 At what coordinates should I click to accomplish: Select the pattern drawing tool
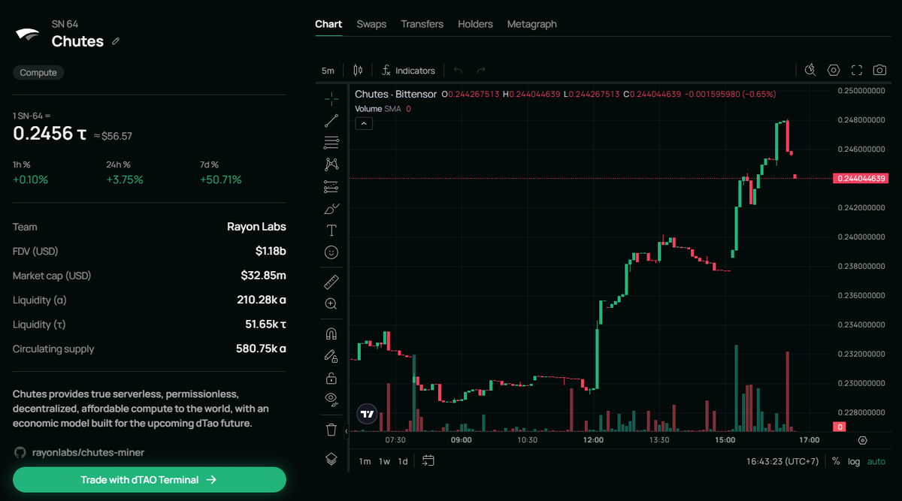pos(331,164)
